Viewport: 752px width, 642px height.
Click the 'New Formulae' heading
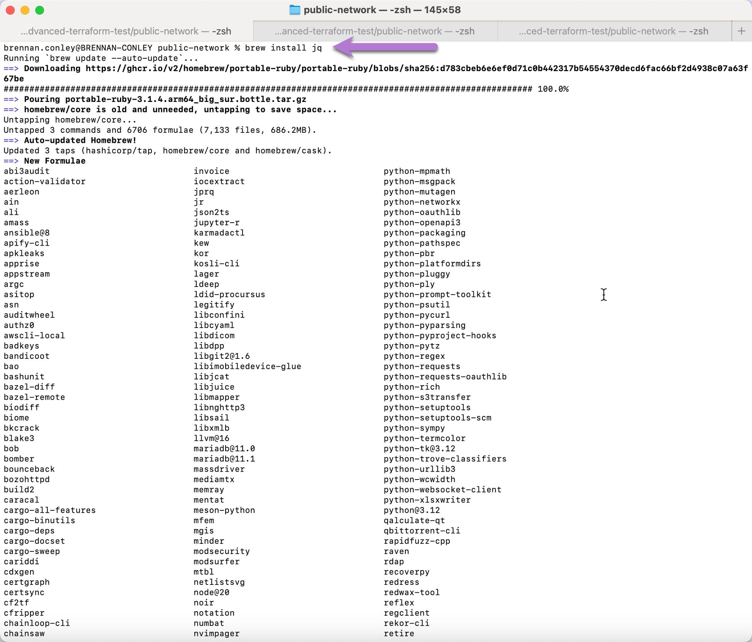point(55,161)
